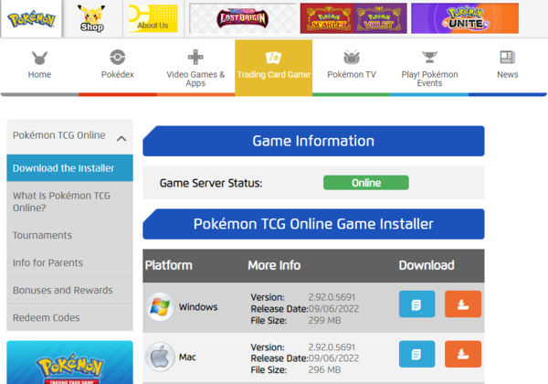Open the Lost Origin banner
Screen dimensions: 548x384
(x=242, y=18)
